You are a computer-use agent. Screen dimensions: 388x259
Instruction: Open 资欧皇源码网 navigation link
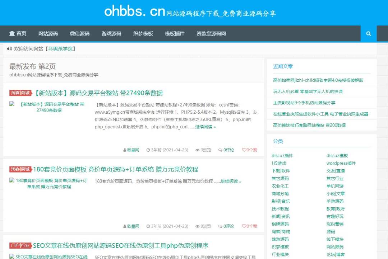[211, 34]
